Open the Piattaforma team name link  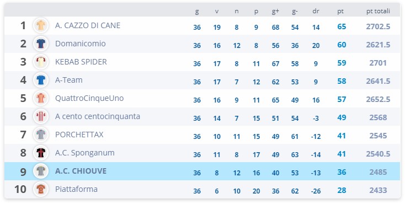tap(76, 189)
